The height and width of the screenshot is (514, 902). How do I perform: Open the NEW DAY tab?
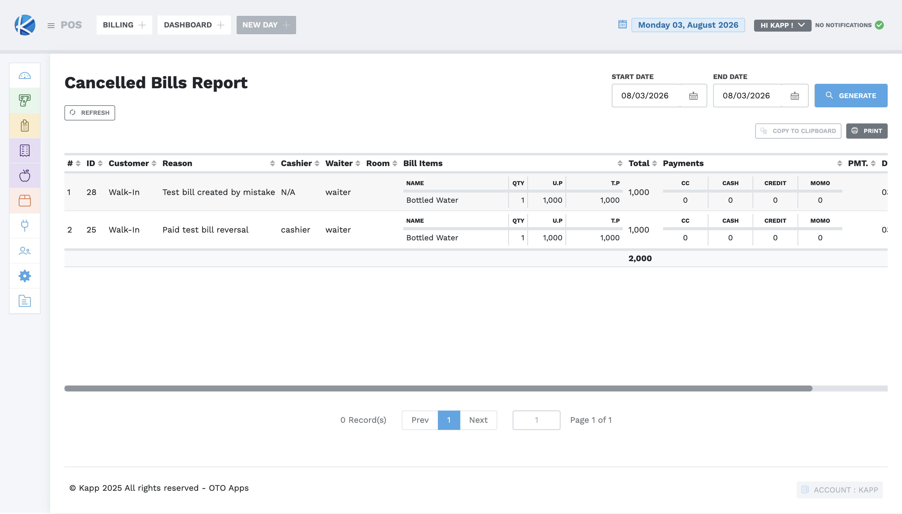pos(266,25)
